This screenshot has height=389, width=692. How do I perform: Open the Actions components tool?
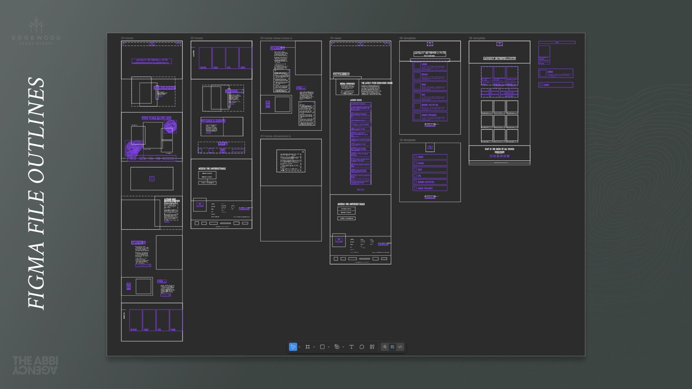[x=372, y=347]
